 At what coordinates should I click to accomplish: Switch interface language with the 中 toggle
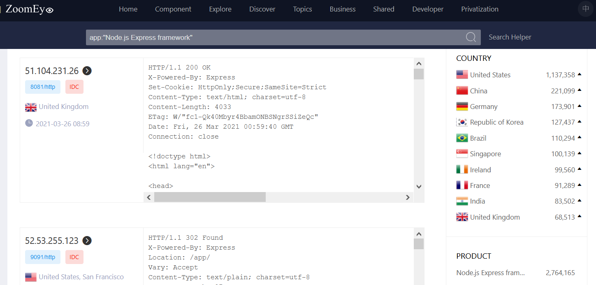coord(585,9)
